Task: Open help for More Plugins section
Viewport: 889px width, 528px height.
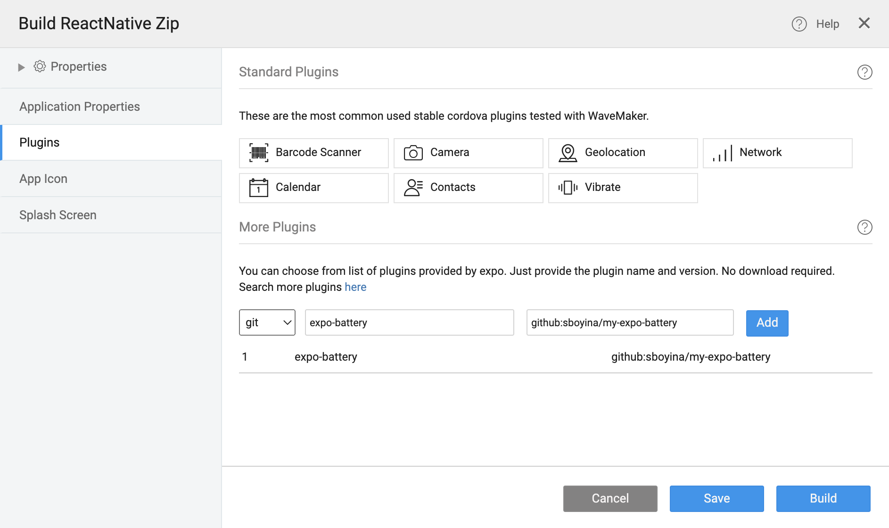Action: pos(864,227)
